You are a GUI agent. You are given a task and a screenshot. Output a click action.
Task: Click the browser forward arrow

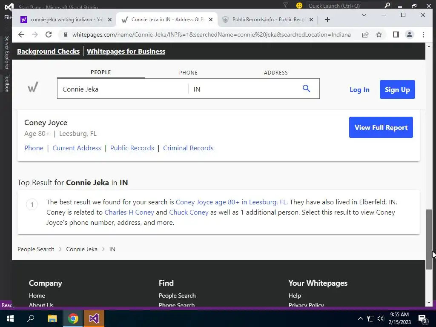(35, 34)
